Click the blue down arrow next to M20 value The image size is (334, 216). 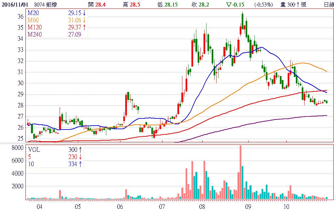[x=84, y=13]
